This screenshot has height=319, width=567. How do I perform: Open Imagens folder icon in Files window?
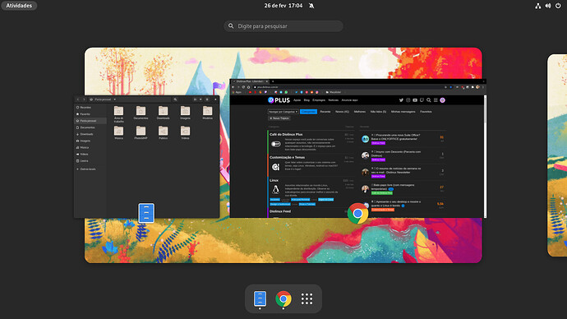pyautogui.click(x=185, y=111)
